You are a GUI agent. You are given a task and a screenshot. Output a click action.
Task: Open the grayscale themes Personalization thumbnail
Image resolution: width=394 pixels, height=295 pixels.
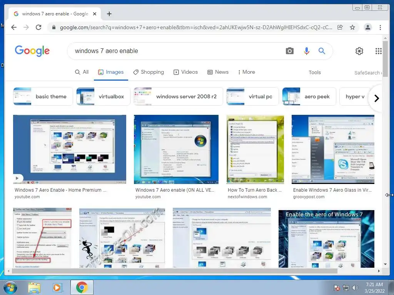point(222,237)
